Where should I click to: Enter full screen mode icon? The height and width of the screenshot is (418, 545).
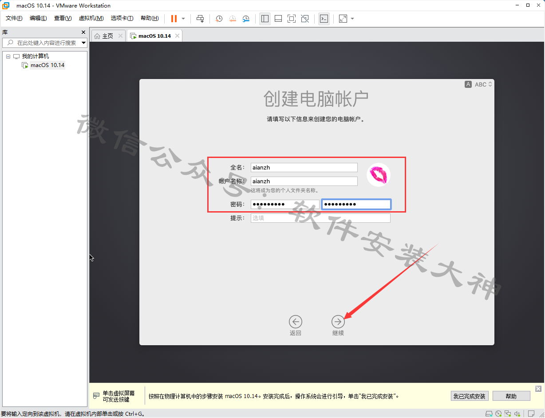(292, 19)
